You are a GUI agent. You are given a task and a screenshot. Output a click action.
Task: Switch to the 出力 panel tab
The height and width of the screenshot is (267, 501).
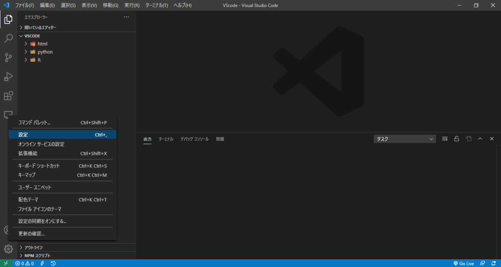pyautogui.click(x=147, y=139)
